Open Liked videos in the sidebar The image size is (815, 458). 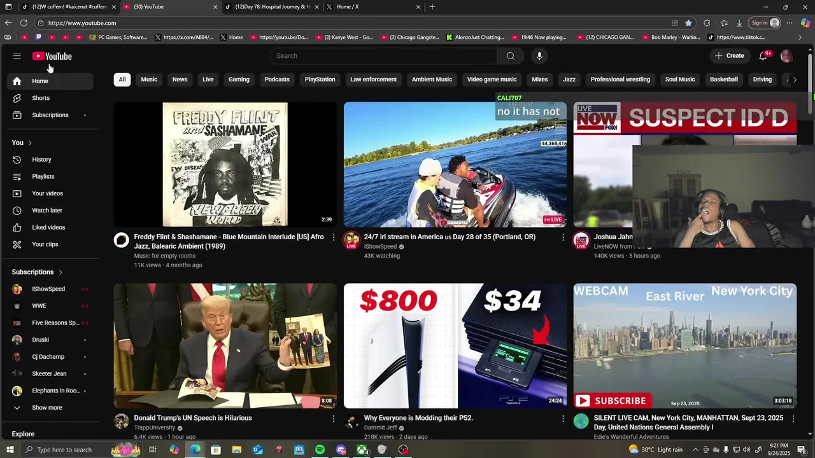tap(50, 227)
